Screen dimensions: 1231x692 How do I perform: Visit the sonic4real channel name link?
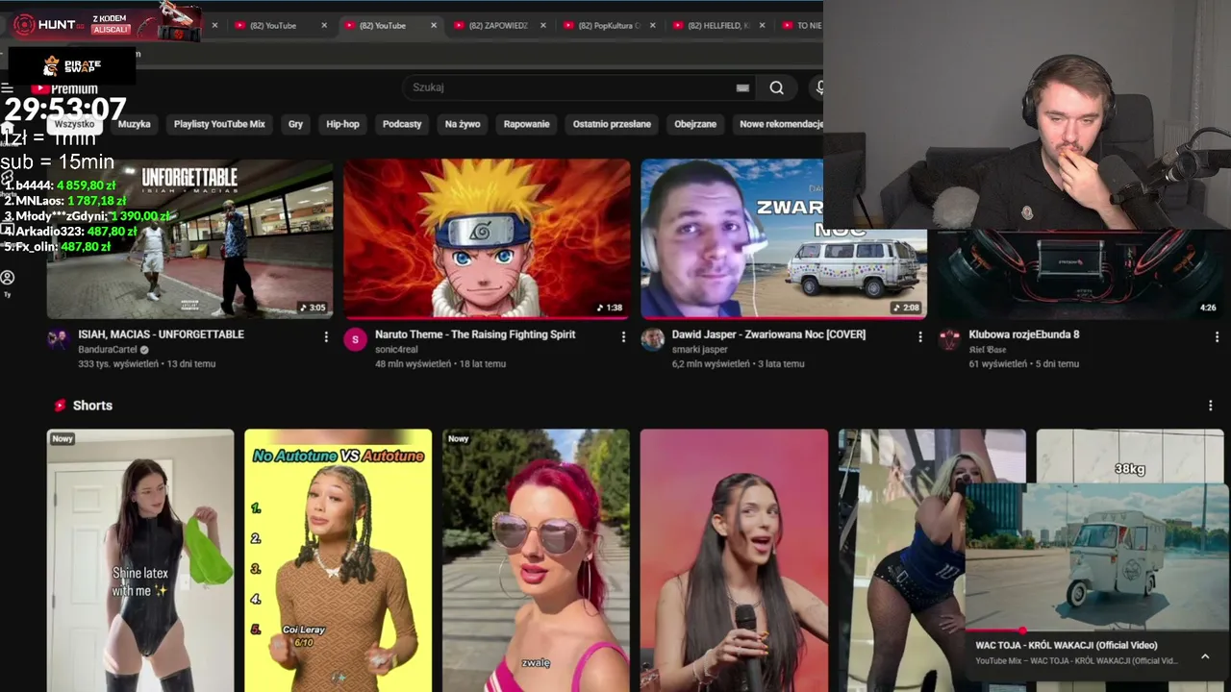tap(396, 350)
